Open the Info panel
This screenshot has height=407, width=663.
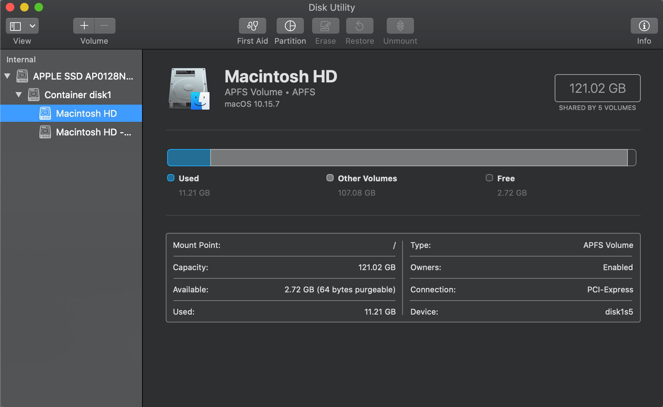pos(644,25)
